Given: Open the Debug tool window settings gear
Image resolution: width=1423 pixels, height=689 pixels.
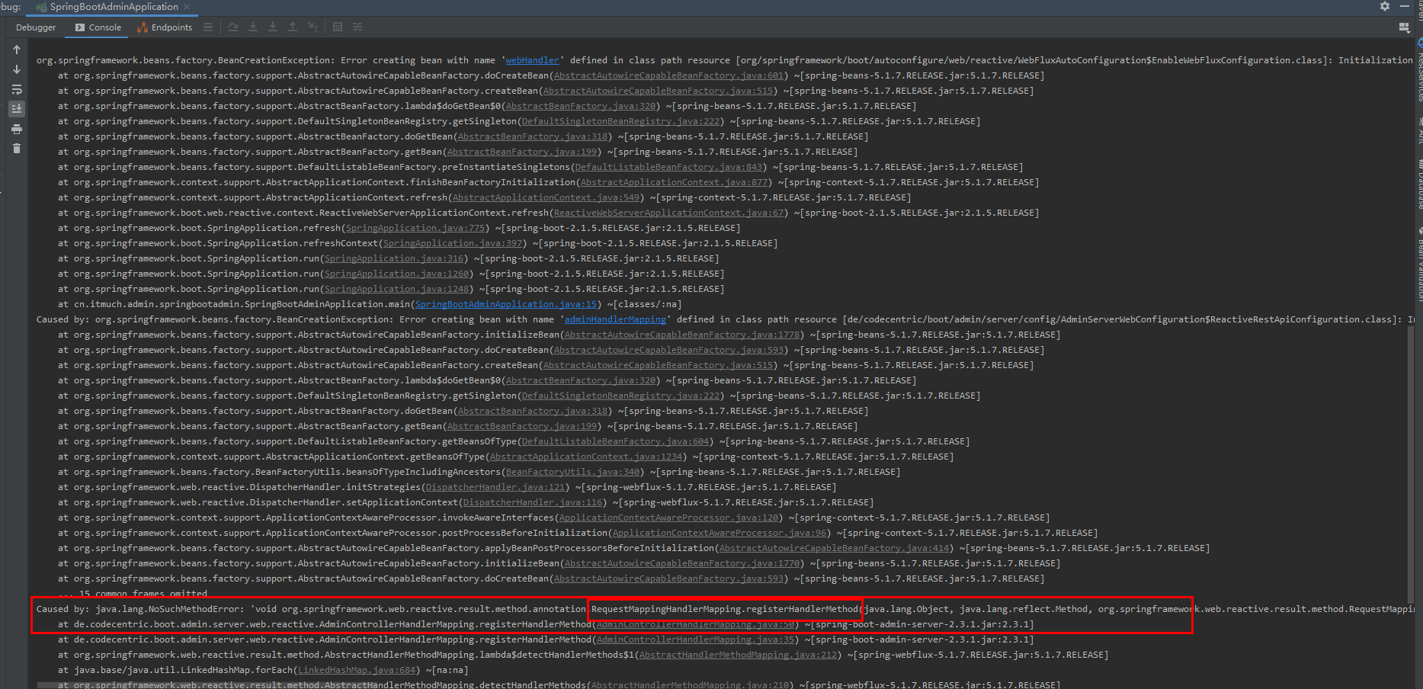Looking at the screenshot, I should 1385,6.
